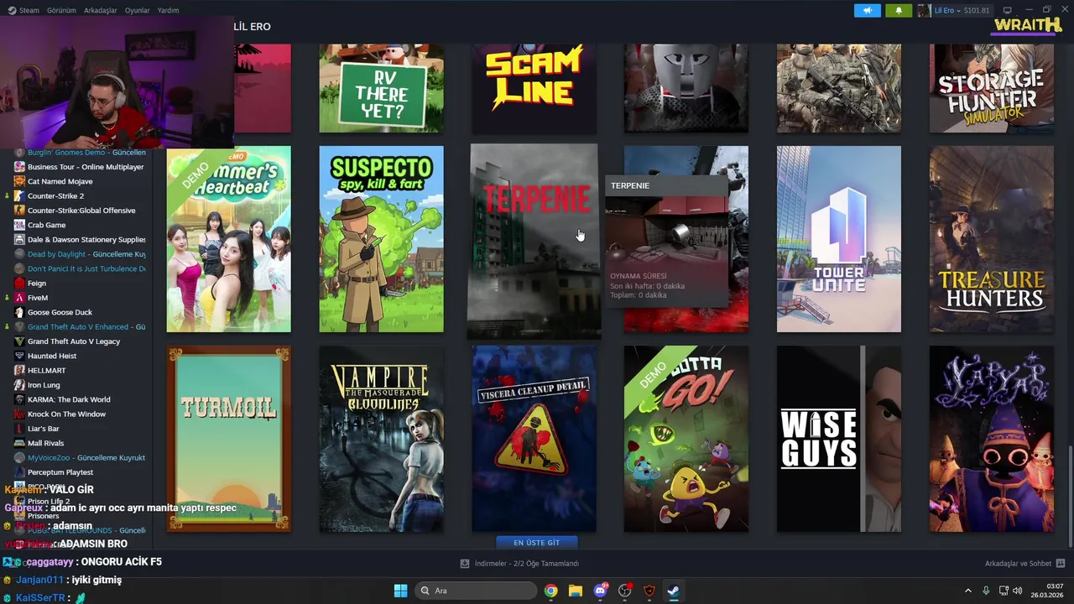1074x604 pixels.
Task: Open the green notifications bell
Action: (x=899, y=10)
